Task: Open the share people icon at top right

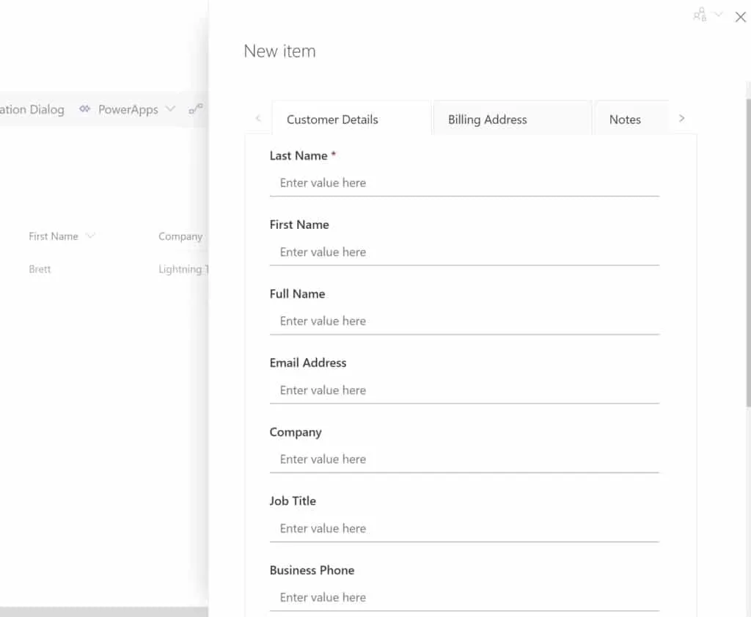Action: (x=700, y=15)
